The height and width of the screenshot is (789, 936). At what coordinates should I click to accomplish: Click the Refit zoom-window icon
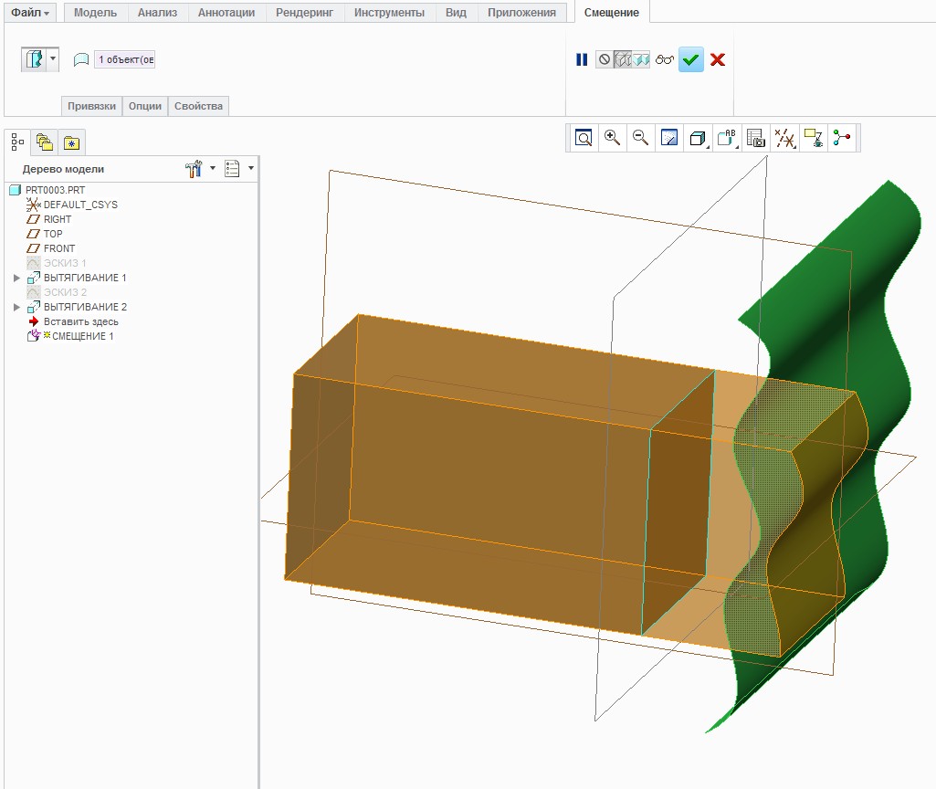[584, 138]
